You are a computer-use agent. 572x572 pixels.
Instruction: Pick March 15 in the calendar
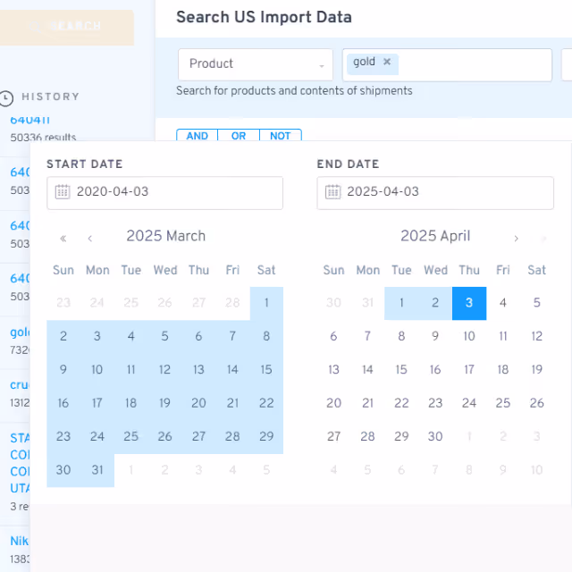(266, 369)
